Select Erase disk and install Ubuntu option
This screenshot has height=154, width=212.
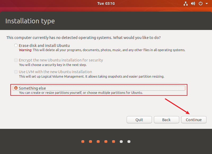pos(16,45)
